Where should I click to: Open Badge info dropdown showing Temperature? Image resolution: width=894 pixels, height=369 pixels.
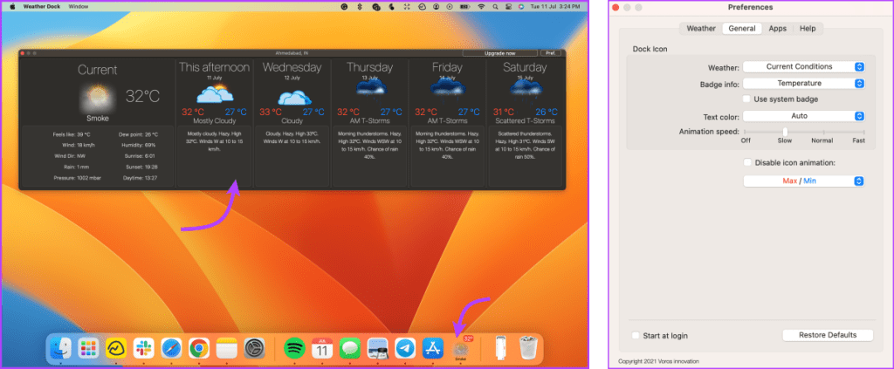pyautogui.click(x=804, y=83)
